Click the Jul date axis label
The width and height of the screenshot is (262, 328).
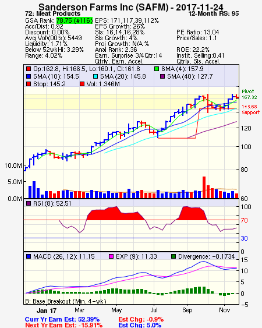coord(154,310)
